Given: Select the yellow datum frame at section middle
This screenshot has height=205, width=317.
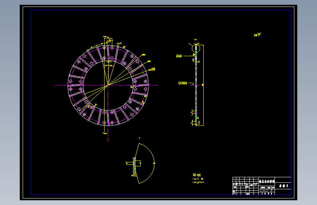Looking at the screenshot, I should point(182,83).
